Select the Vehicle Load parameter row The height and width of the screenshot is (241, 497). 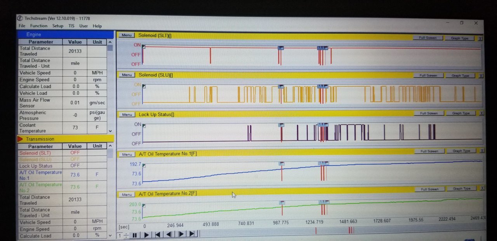tap(62, 93)
